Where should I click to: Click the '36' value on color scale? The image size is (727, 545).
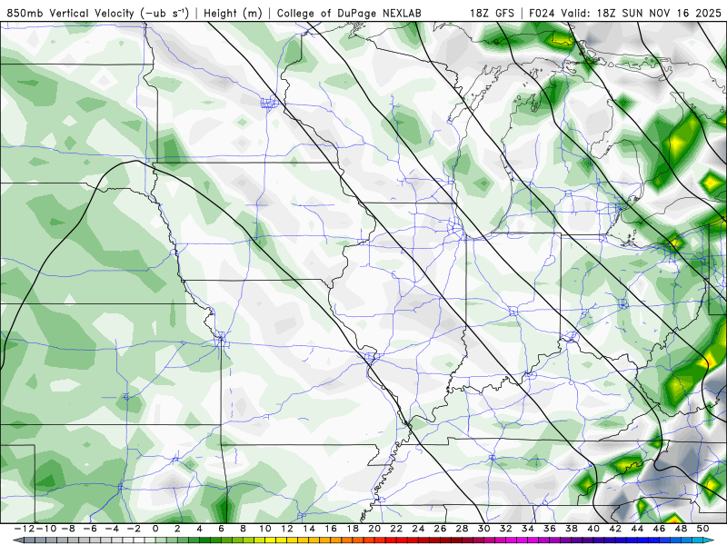click(x=550, y=529)
